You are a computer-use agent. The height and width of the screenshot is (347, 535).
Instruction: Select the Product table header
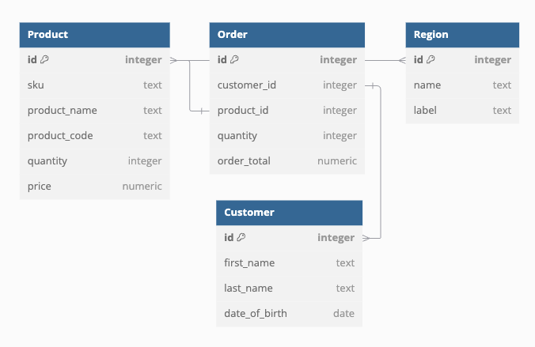tap(94, 35)
